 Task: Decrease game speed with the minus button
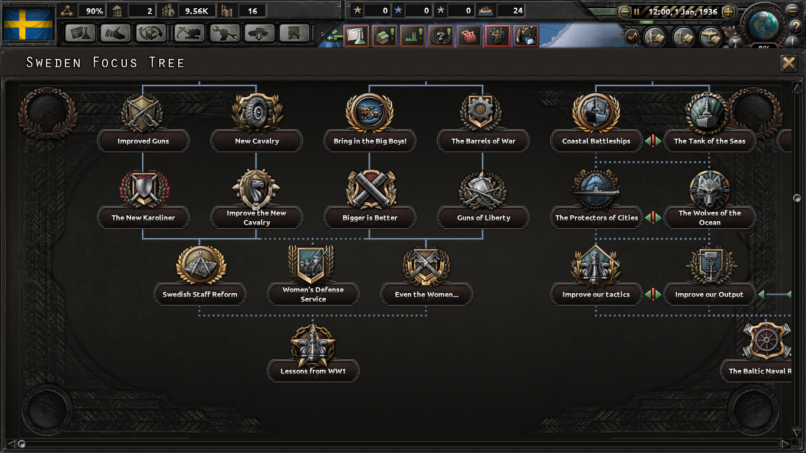click(x=624, y=11)
